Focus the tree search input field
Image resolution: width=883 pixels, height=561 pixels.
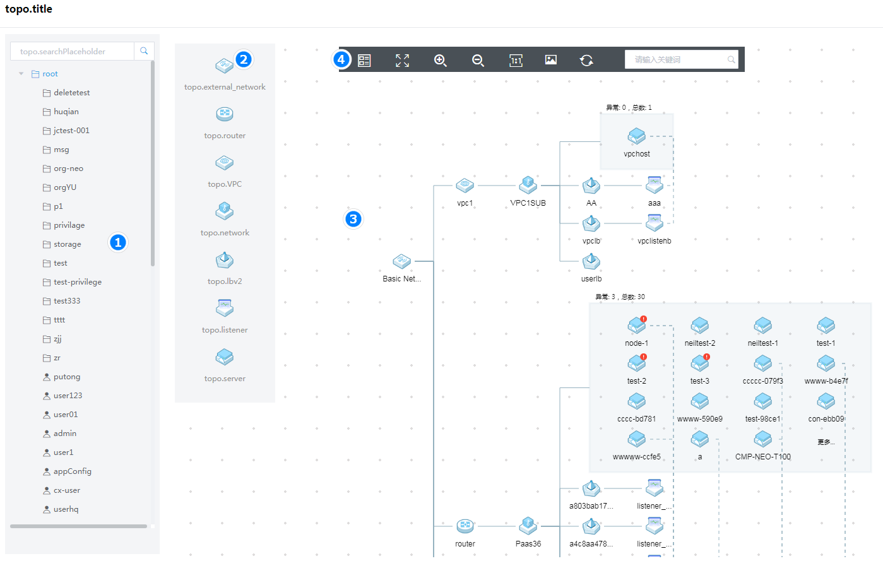72,51
